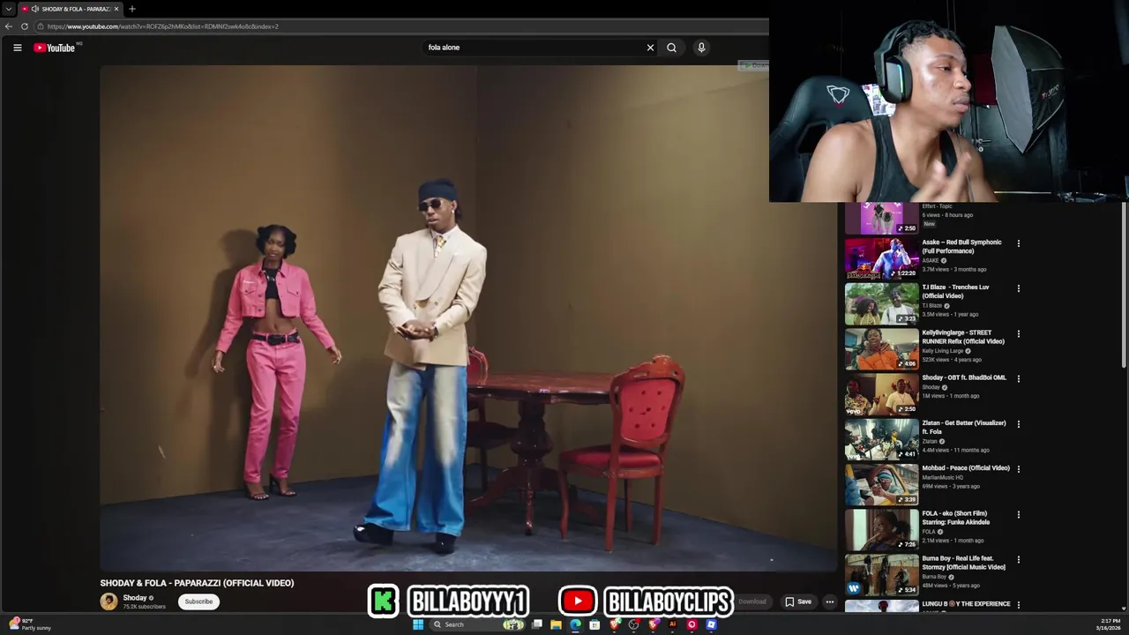Run the search with the magnifier button
This screenshot has height=635, width=1129.
click(x=671, y=48)
